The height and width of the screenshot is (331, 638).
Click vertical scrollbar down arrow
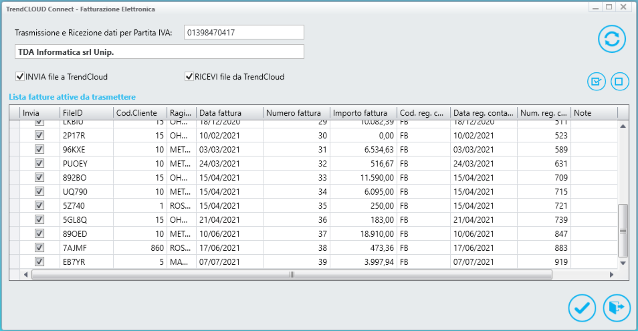click(623, 263)
